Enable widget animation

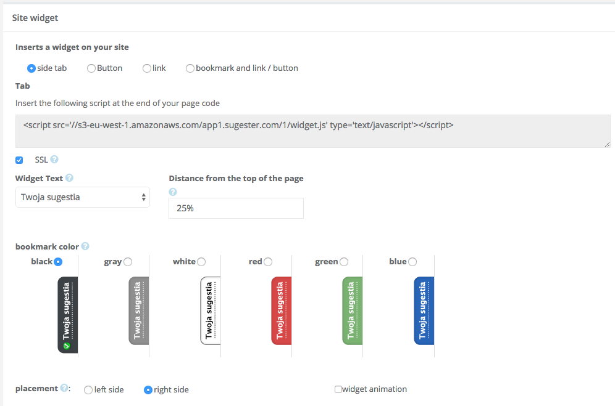pos(338,389)
